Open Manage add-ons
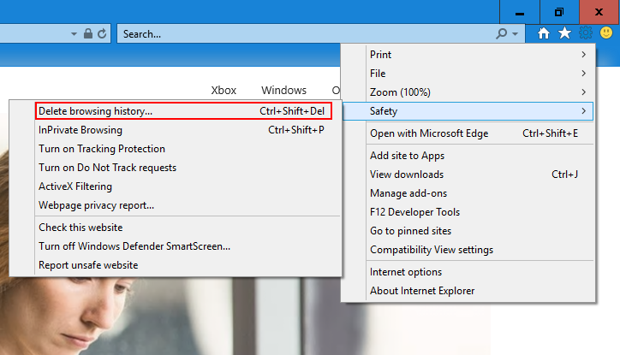The height and width of the screenshot is (355, 620). click(468, 193)
